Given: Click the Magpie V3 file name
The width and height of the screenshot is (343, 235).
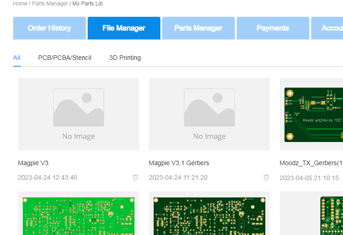Looking at the screenshot, I should tap(33, 163).
